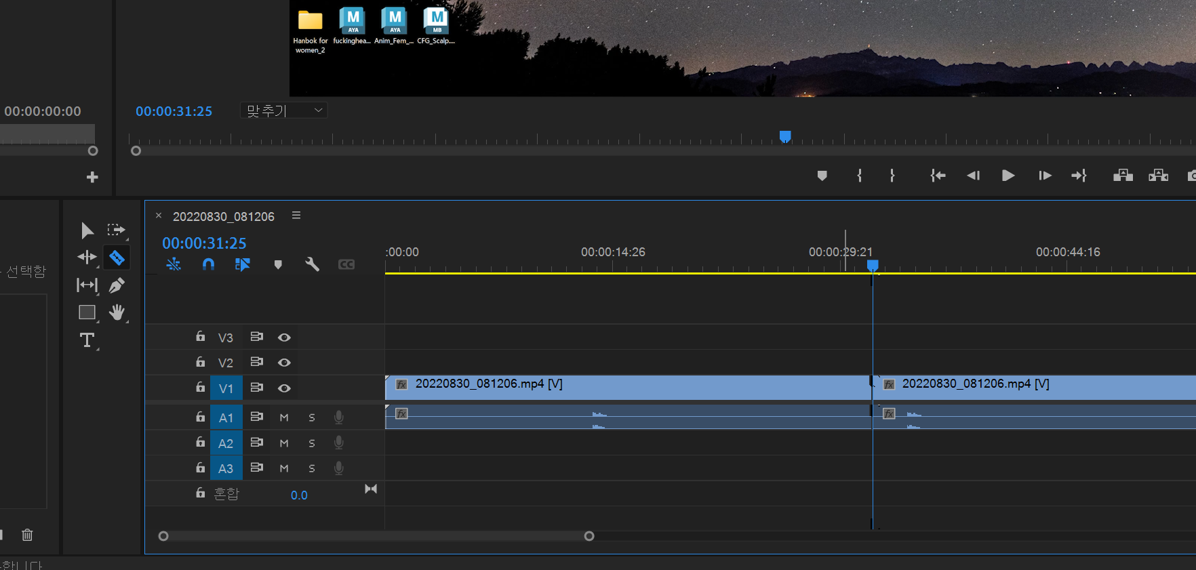Click the Extract button
Screen dimensions: 1196x570
(1158, 176)
